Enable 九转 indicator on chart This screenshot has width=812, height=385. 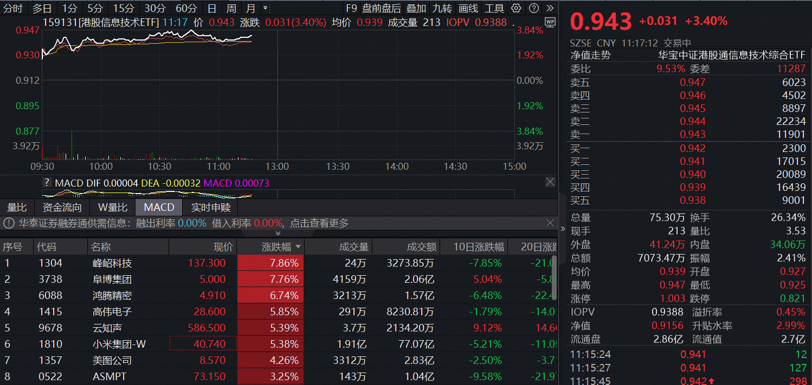(442, 8)
